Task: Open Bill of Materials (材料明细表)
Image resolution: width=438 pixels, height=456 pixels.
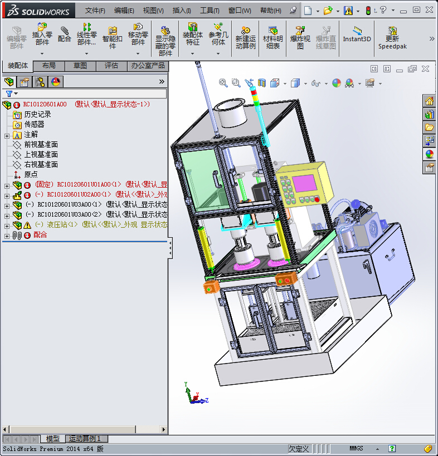Action: click(x=272, y=38)
